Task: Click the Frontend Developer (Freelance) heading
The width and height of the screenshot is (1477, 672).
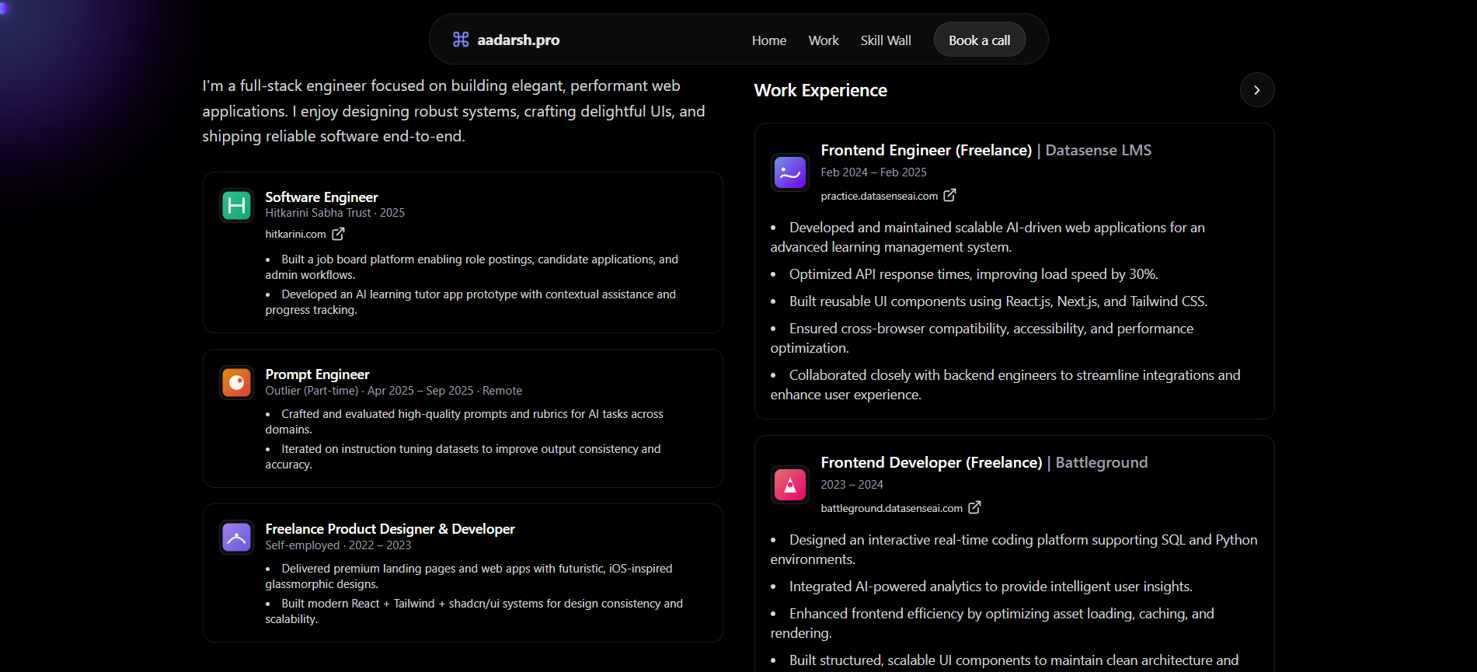Action: (932, 462)
